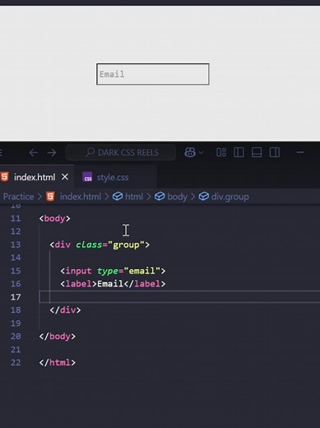This screenshot has height=428, width=320.
Task: Click line number 22
Action: 16,362
